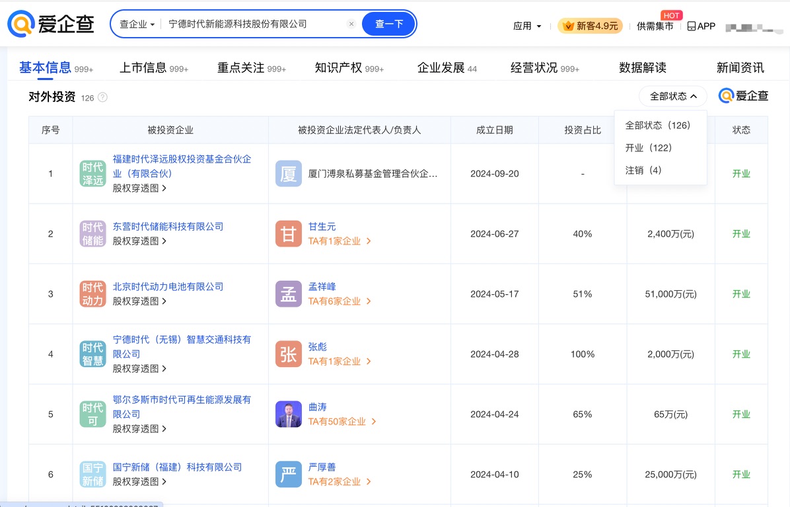
Task: Click the 张 avatar icon in row 4
Action: [289, 354]
